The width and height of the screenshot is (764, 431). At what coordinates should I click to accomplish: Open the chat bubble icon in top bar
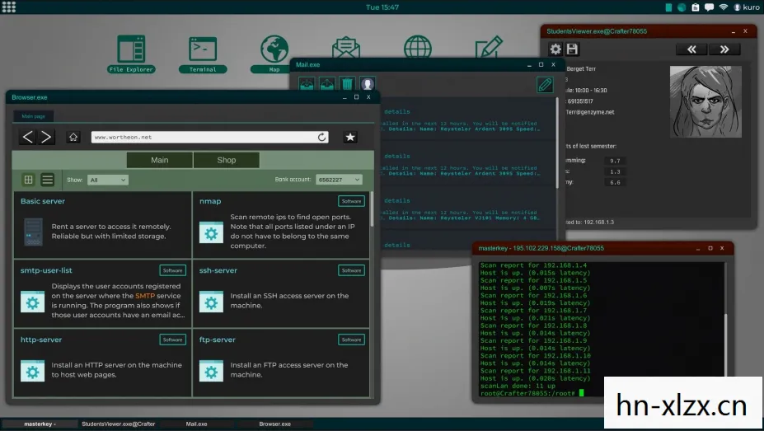(709, 7)
